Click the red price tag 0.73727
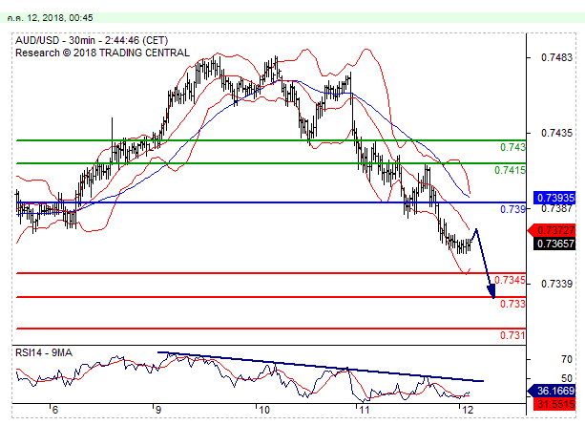This screenshot has width=585, height=425. pyautogui.click(x=552, y=230)
